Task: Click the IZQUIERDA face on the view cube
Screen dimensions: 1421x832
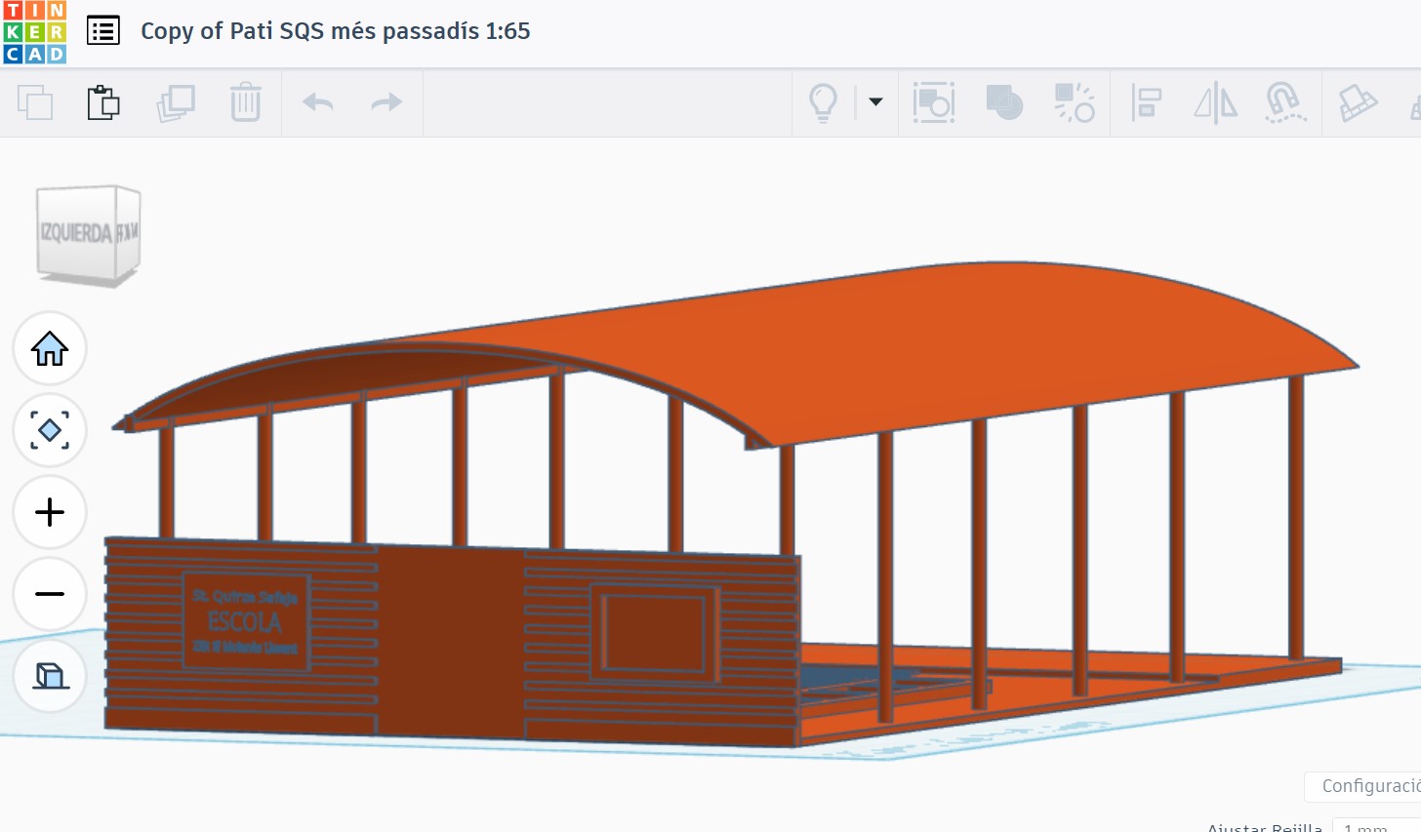Action: tap(76, 233)
